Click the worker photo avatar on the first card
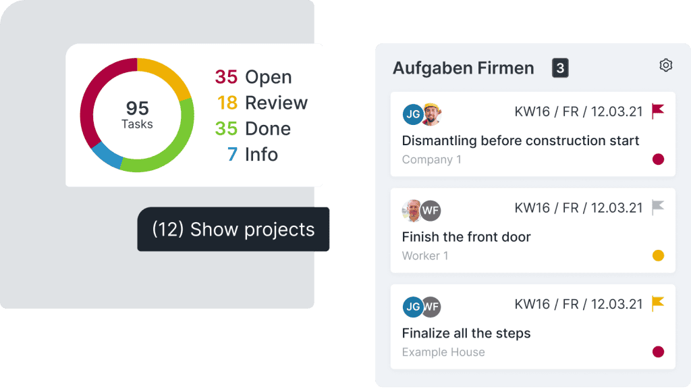 (432, 115)
